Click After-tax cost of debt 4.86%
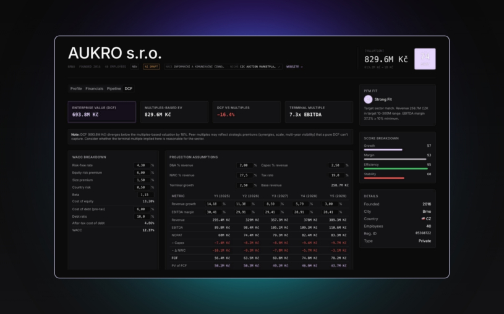 coord(149,223)
